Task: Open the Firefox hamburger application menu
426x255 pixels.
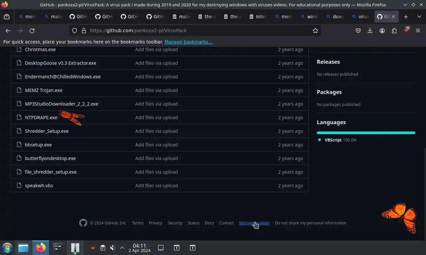Action: 418,31
